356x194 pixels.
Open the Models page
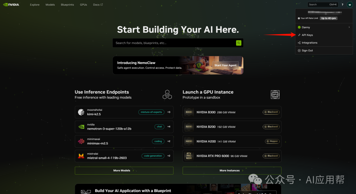[x=50, y=5]
